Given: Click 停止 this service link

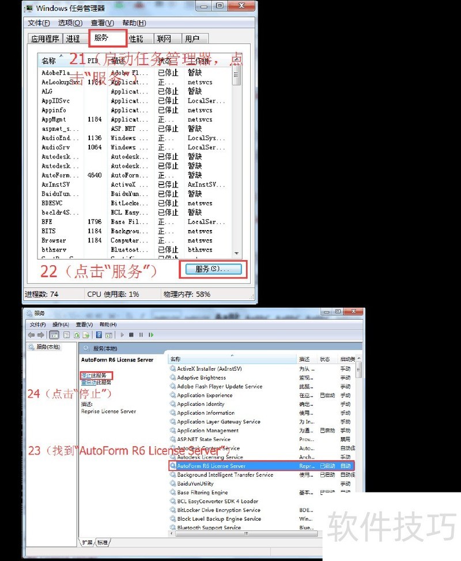Looking at the screenshot, I should [x=86, y=375].
